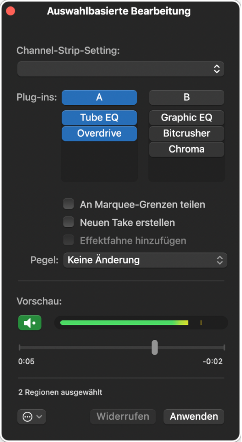Enable 'Neuen Take erstellen'
Screen dimensions: 242x442
[68, 222]
